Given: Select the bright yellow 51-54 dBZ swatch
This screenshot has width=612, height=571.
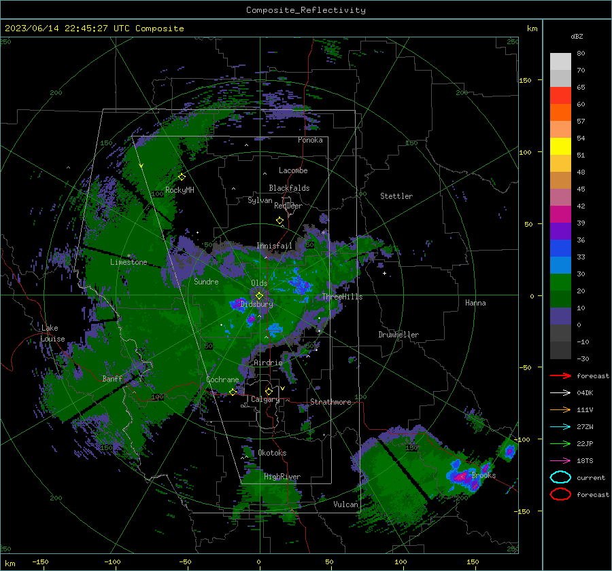Looking at the screenshot, I should pyautogui.click(x=560, y=147).
